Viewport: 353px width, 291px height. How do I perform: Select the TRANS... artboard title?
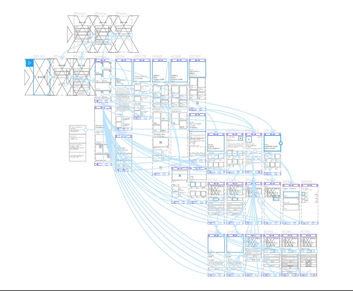[271, 180]
